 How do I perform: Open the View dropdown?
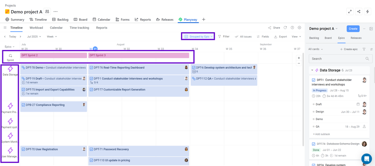pyautogui.click(x=296, y=36)
